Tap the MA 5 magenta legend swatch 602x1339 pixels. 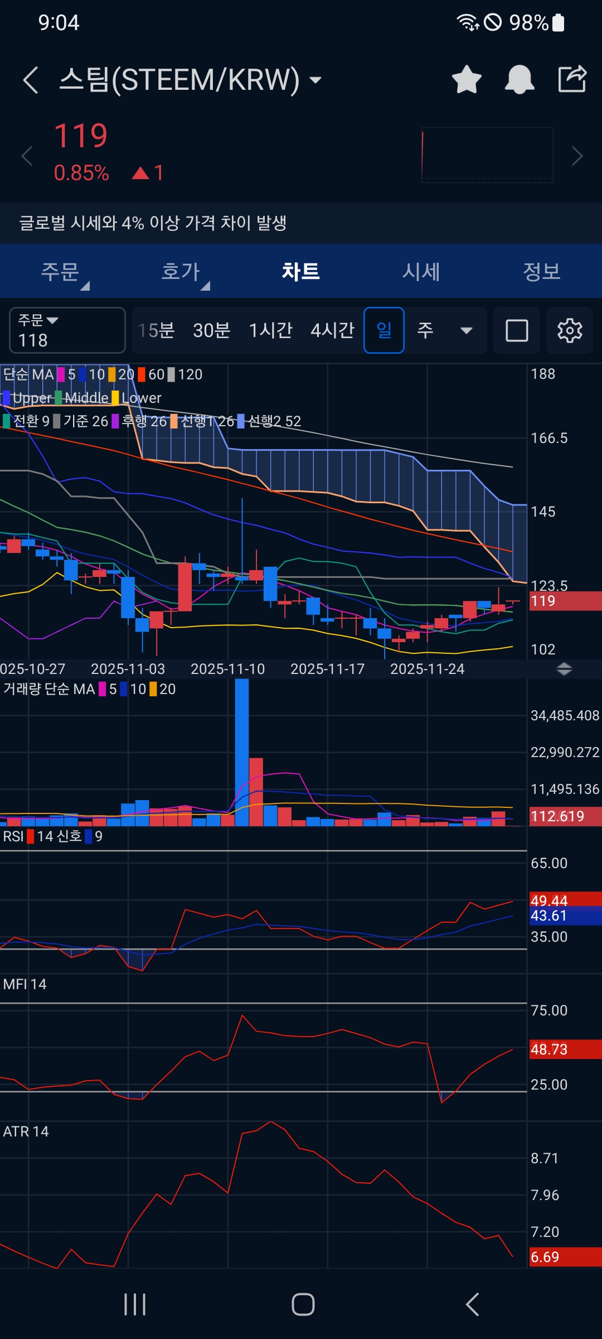(x=61, y=374)
